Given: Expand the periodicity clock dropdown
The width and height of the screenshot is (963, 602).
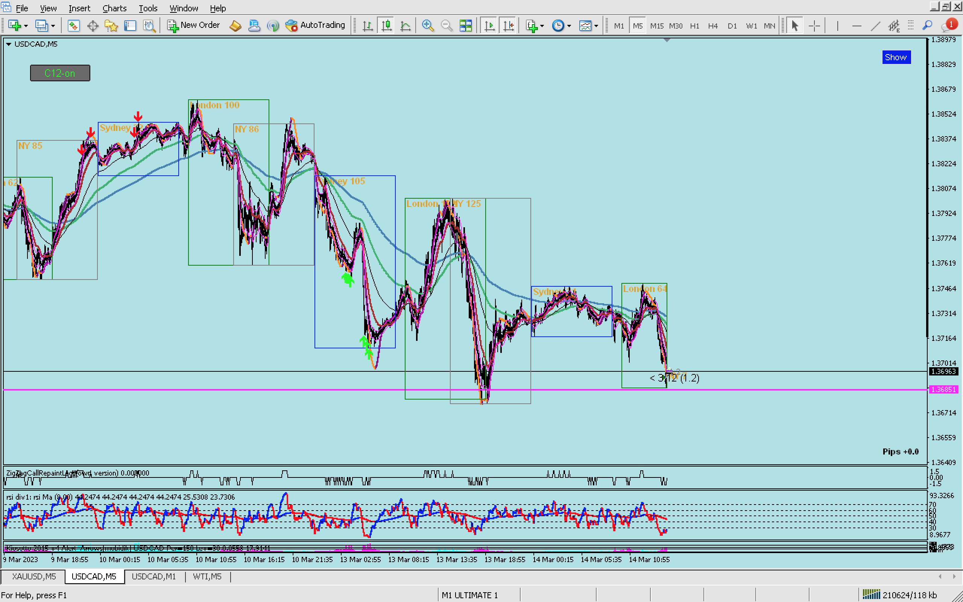Looking at the screenshot, I should [x=569, y=26].
